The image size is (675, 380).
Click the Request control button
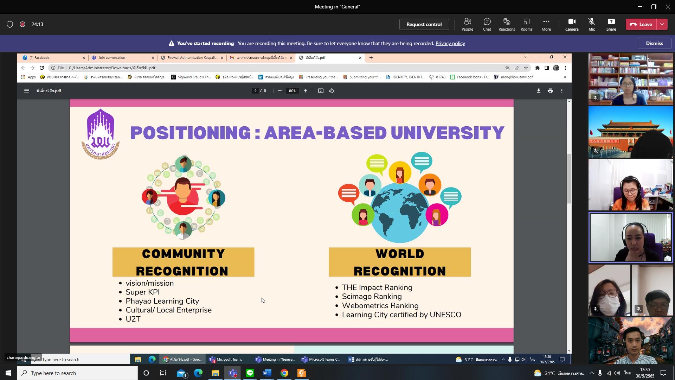click(x=424, y=24)
